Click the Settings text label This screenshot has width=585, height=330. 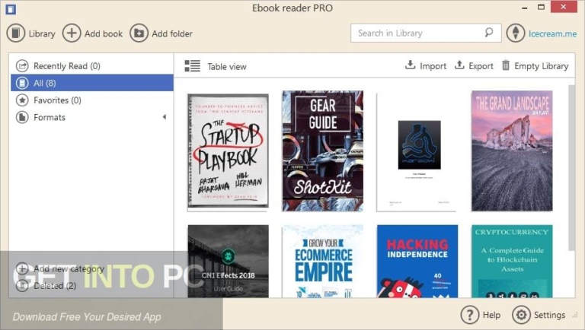click(x=549, y=315)
